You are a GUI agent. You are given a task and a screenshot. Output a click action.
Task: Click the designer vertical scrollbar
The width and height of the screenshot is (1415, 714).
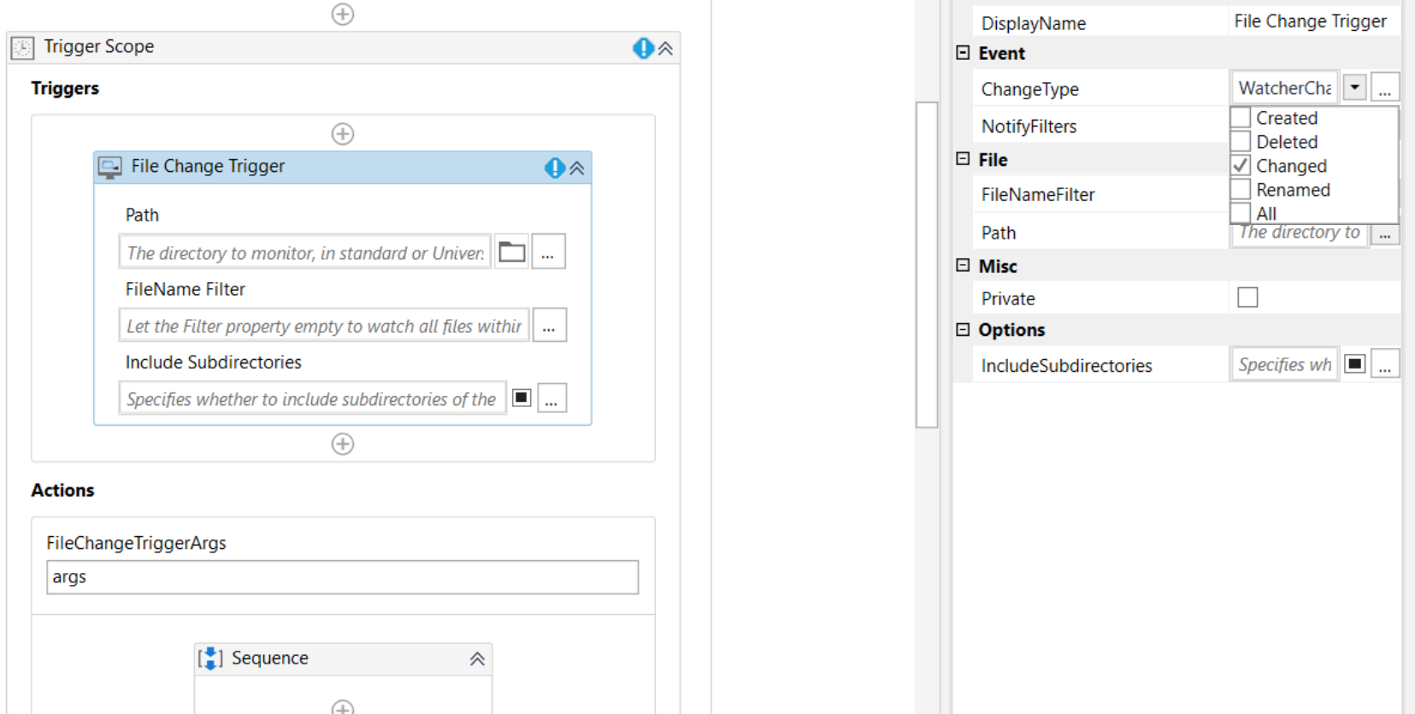(x=927, y=264)
